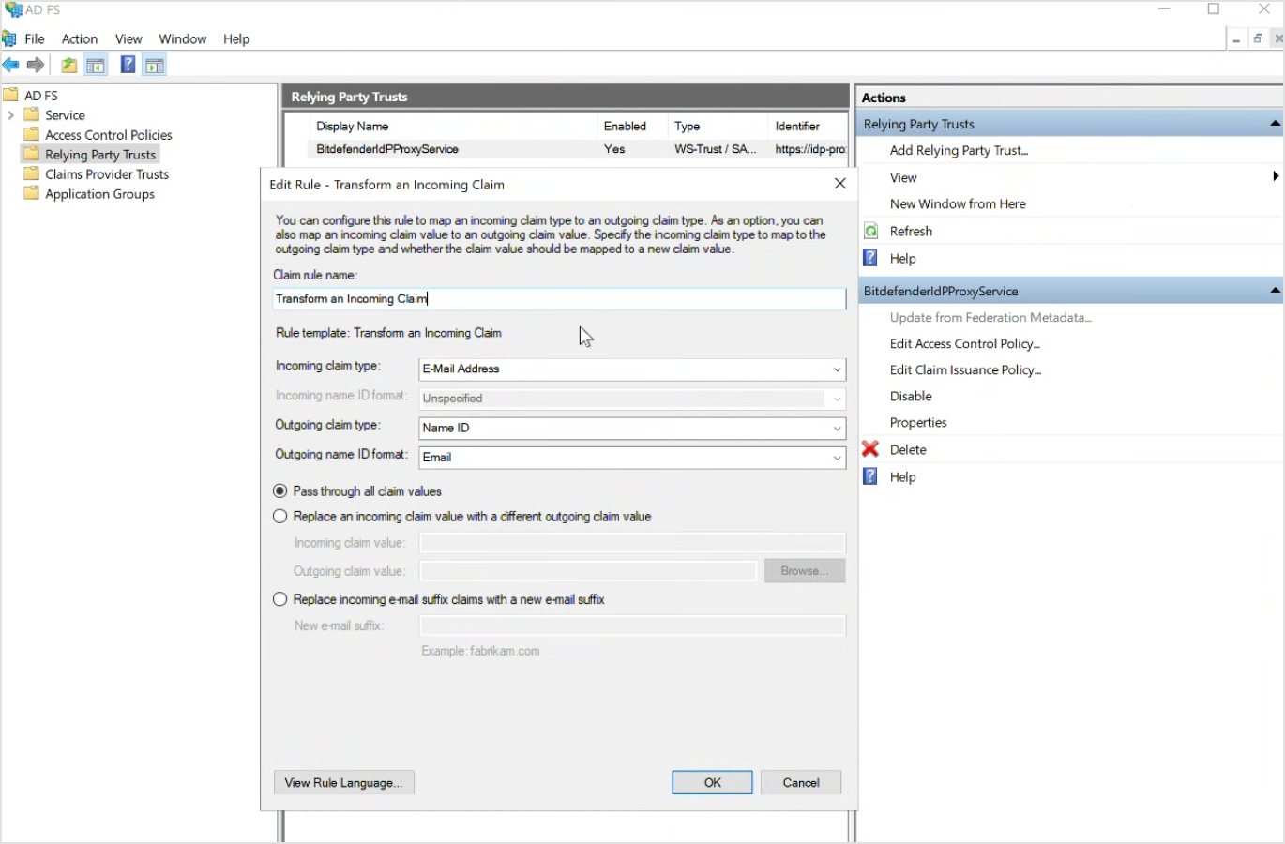1285x844 pixels.
Task: Click Edit Claim Issuance Policy action
Action: (966, 369)
